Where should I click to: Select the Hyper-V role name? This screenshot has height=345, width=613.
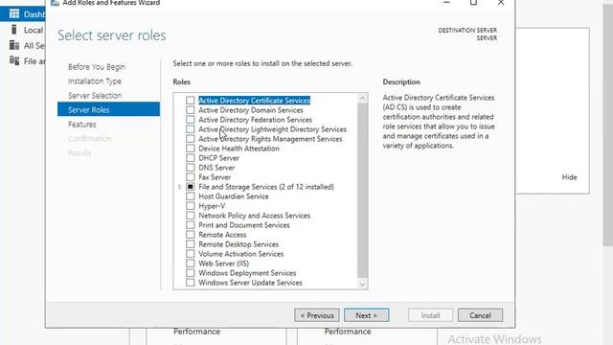tap(212, 206)
